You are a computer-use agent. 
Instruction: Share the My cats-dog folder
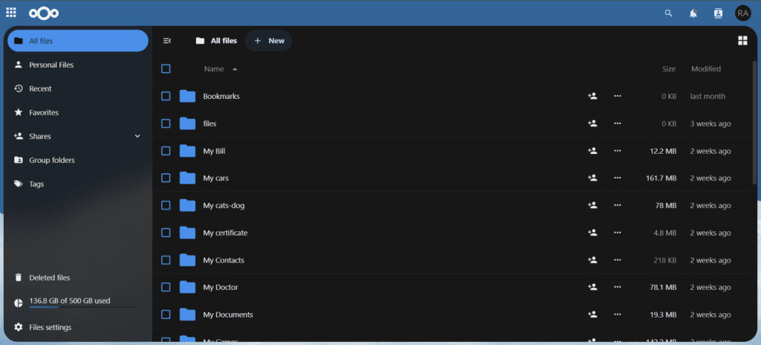pyautogui.click(x=592, y=205)
